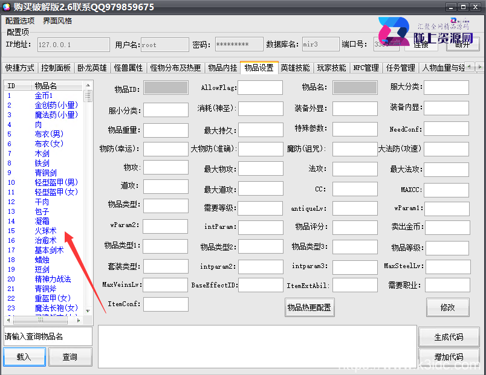Click the app icon in title bar

pyautogui.click(x=7, y=7)
